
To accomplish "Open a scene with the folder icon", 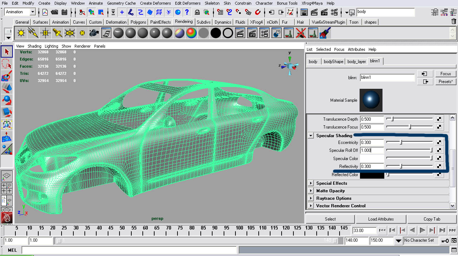I will [x=55, y=12].
